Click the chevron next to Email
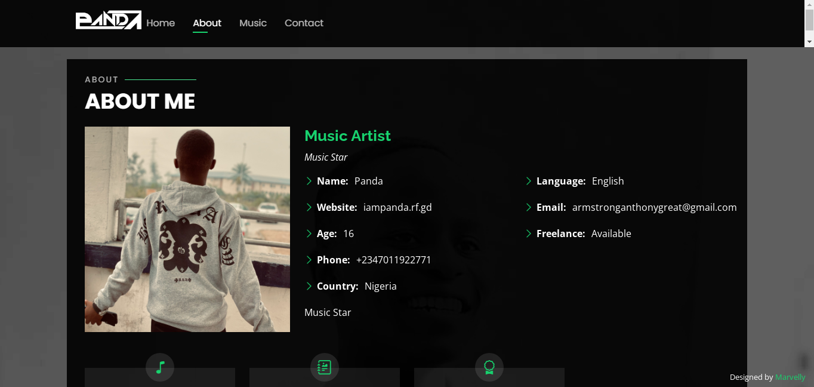 (x=529, y=207)
